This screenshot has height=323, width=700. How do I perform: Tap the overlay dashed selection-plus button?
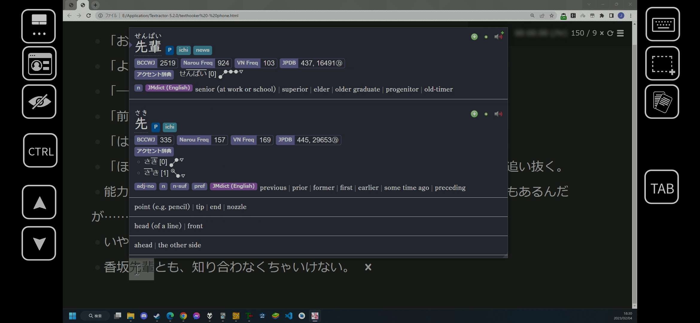663,63
